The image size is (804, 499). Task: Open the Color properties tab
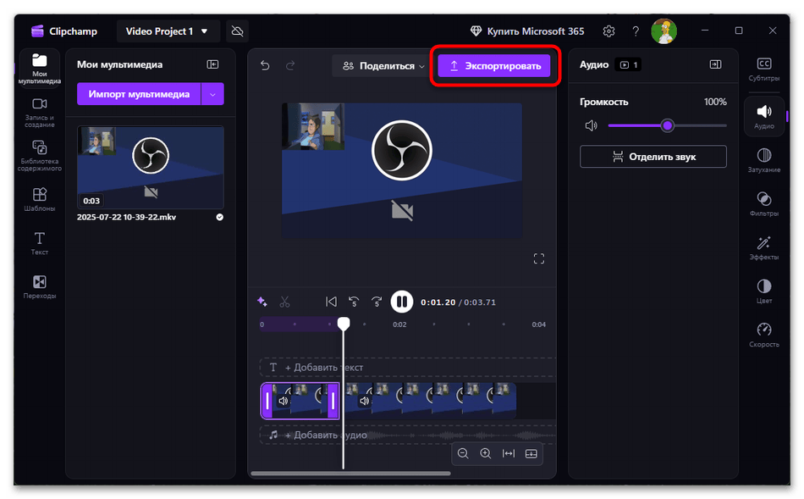[764, 291]
